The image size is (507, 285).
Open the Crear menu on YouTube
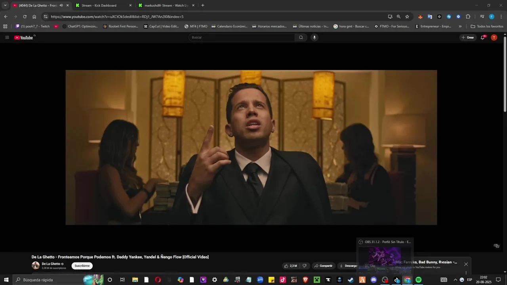pyautogui.click(x=468, y=38)
